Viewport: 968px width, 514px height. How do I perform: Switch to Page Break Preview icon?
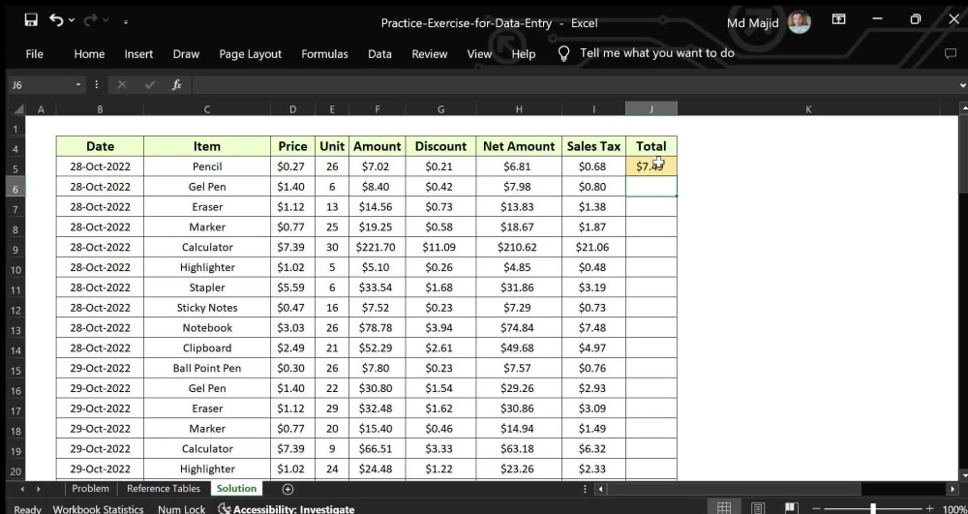tap(791, 508)
